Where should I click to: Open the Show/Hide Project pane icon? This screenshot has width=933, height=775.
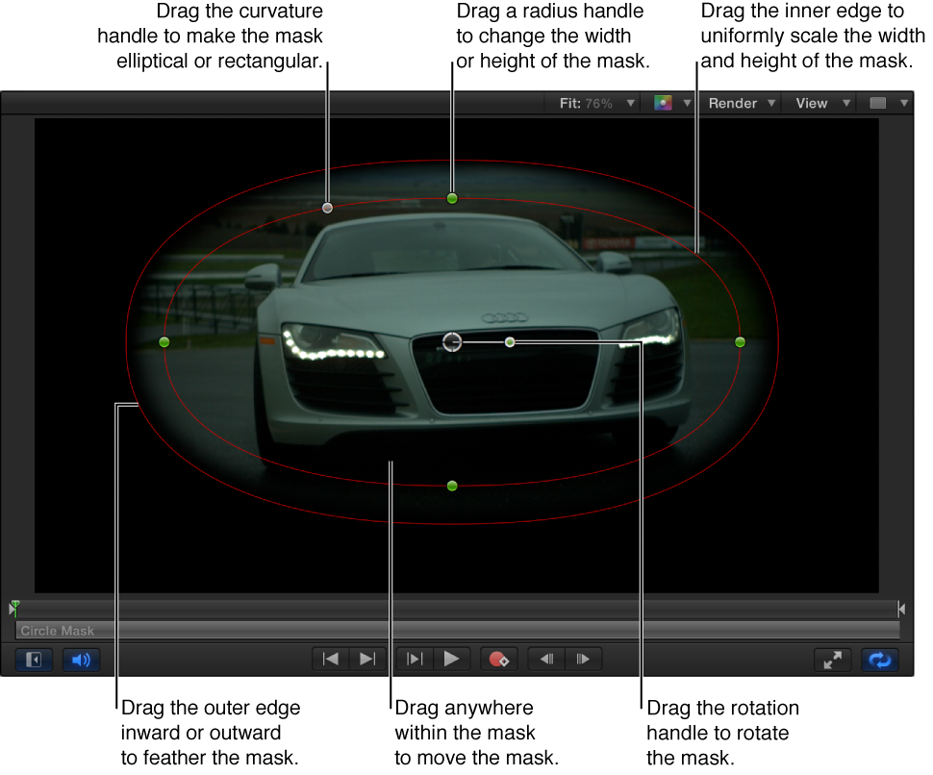coord(32,661)
